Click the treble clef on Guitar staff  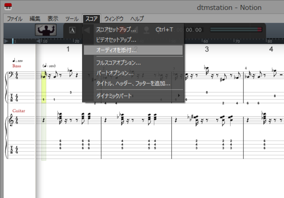click(x=11, y=120)
